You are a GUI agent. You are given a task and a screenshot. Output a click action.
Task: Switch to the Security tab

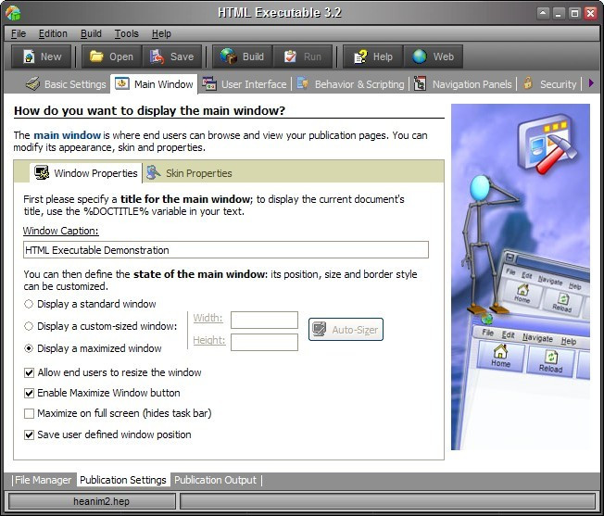pos(558,84)
